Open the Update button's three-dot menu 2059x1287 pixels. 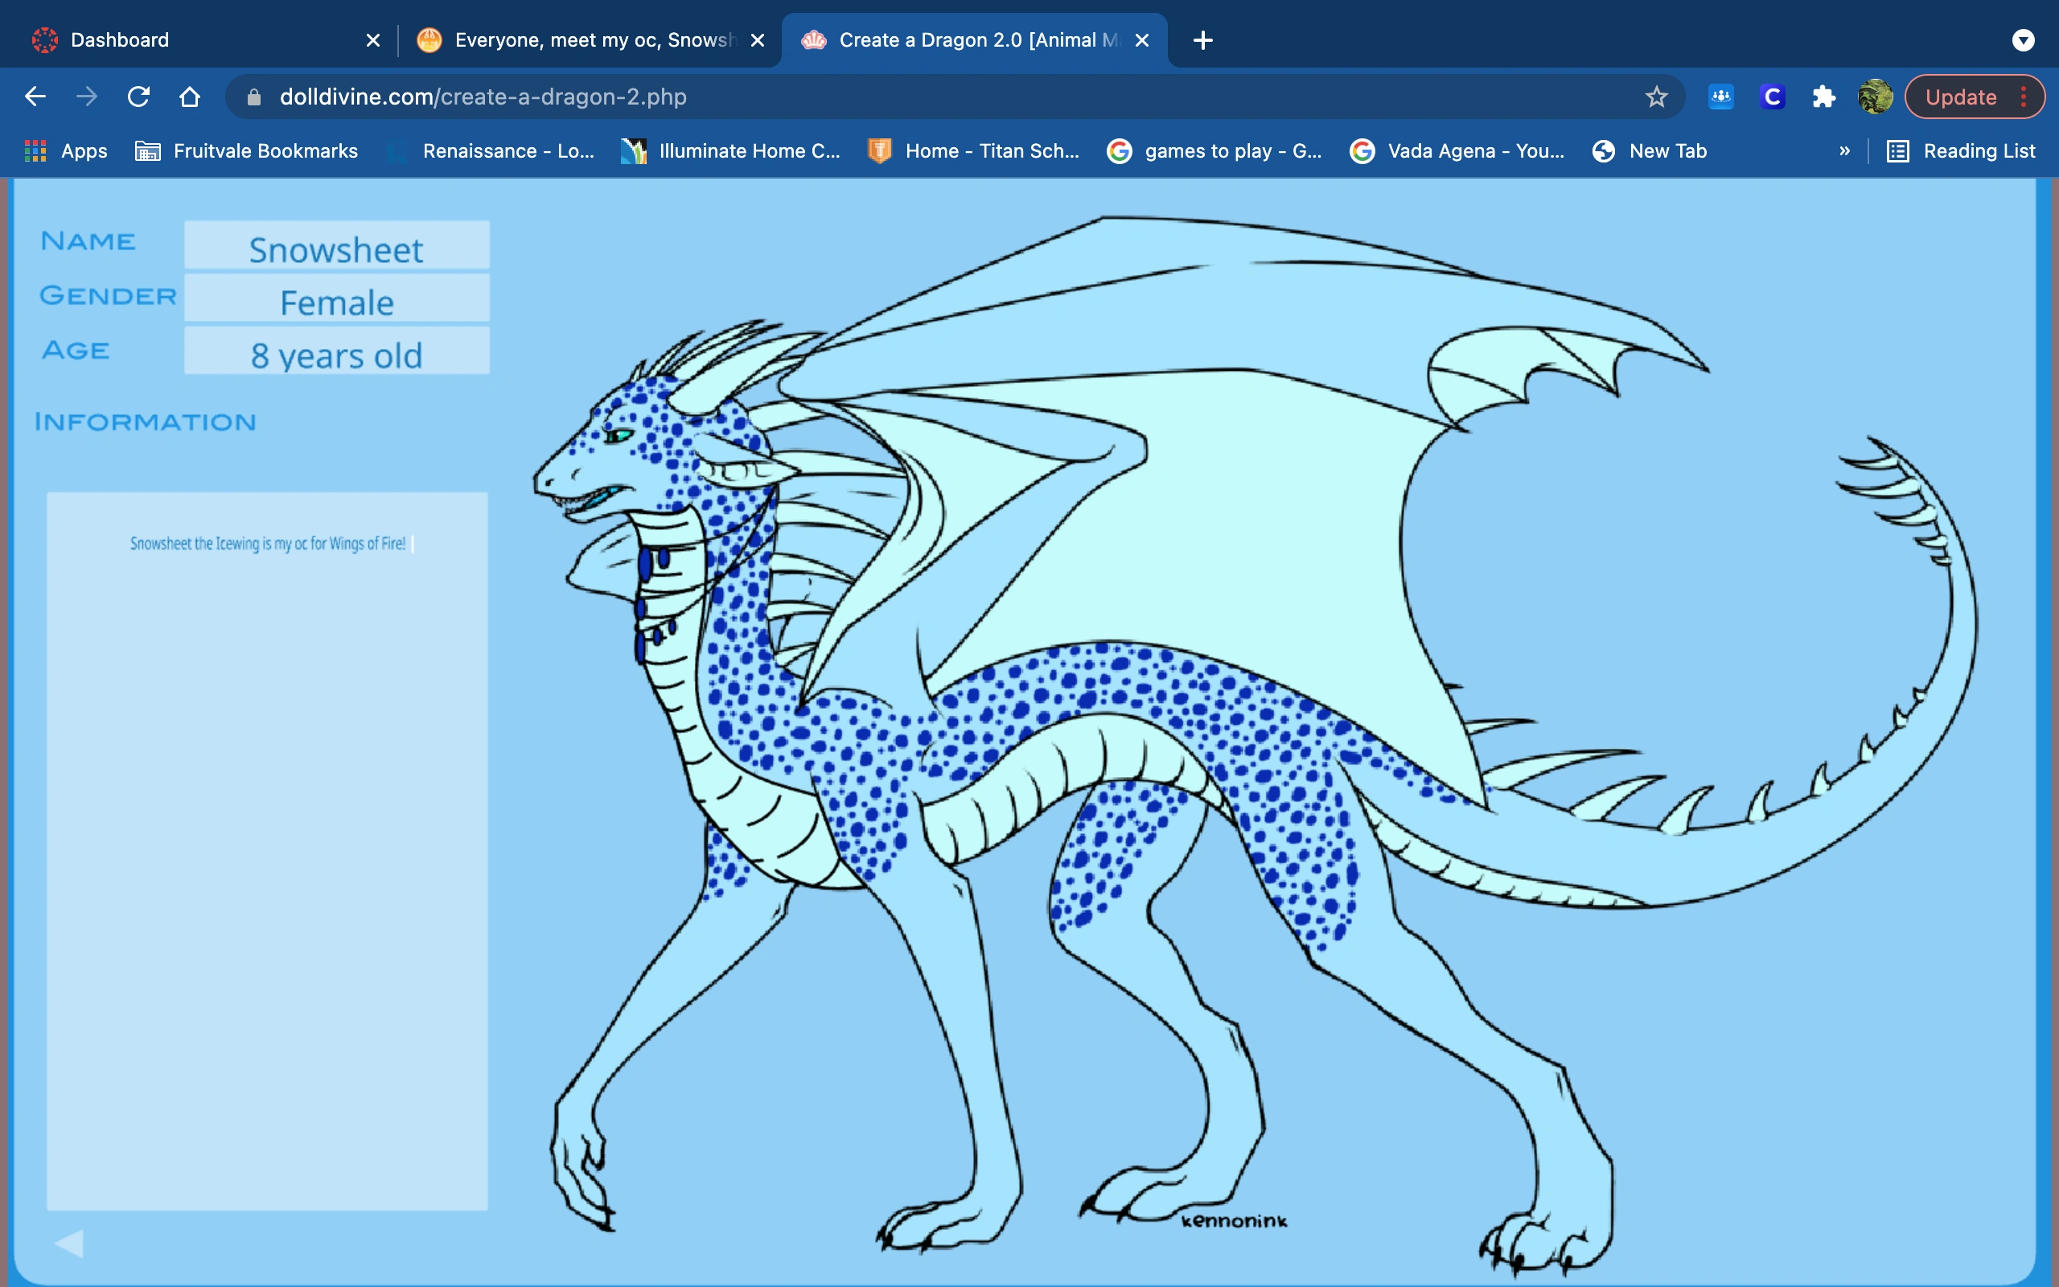tap(2024, 97)
